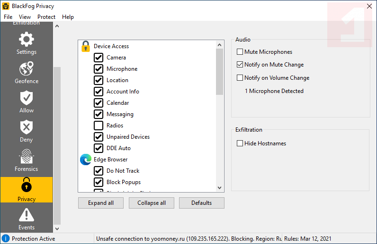This screenshot has height=244, width=377.
Task: Open the Events warning icon
Action: (x=26, y=215)
